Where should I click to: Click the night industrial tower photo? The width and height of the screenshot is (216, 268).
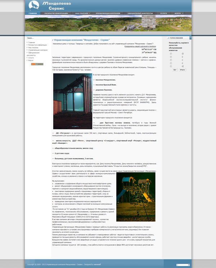tap(72, 101)
